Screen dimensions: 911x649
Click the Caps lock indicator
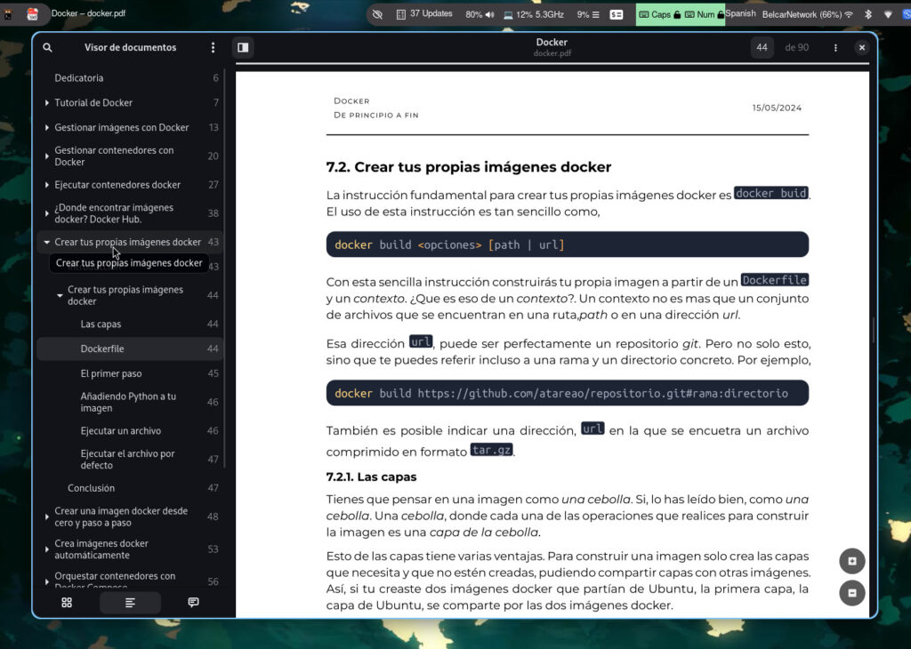(659, 14)
